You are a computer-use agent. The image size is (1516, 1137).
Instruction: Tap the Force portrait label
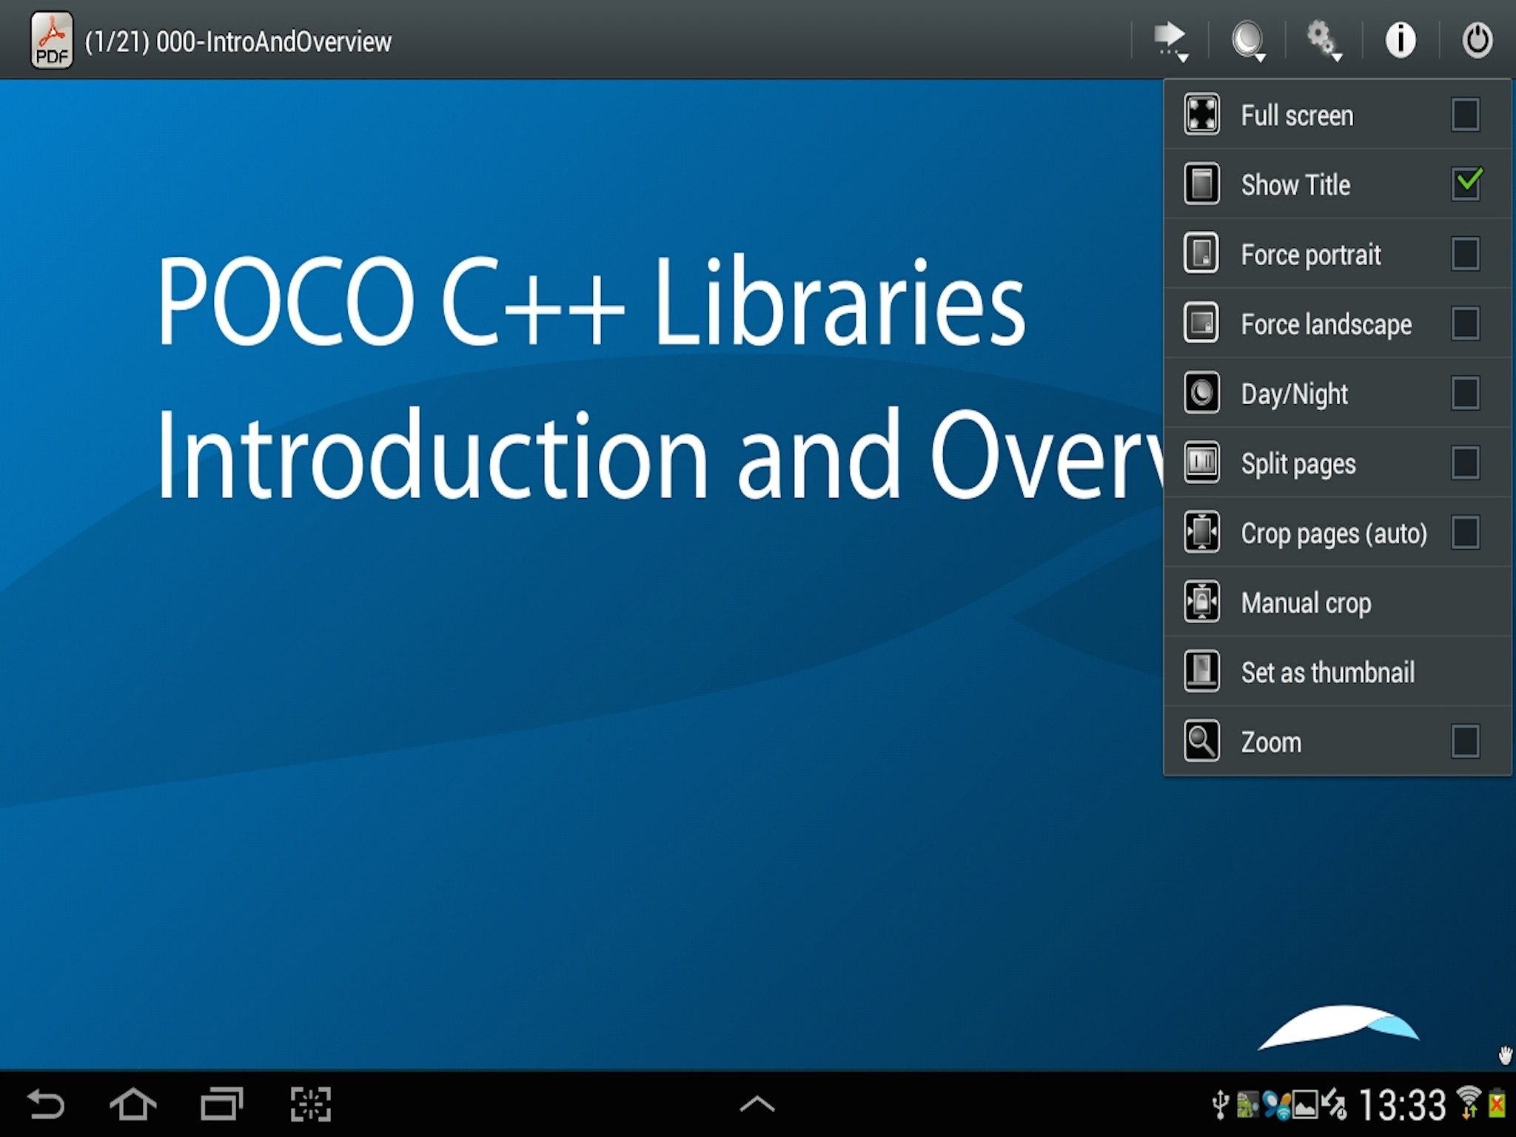(1310, 255)
